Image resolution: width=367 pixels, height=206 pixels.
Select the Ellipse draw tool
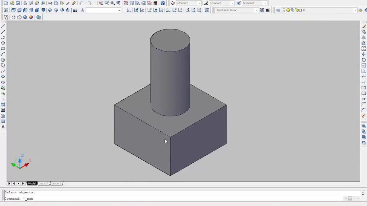(3, 77)
